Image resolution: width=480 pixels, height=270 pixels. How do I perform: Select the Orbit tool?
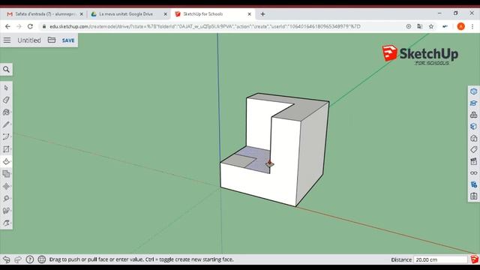click(6, 223)
